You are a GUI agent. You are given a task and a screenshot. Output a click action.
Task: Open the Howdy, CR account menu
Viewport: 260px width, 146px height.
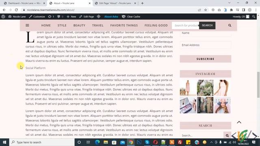pos(241,17)
